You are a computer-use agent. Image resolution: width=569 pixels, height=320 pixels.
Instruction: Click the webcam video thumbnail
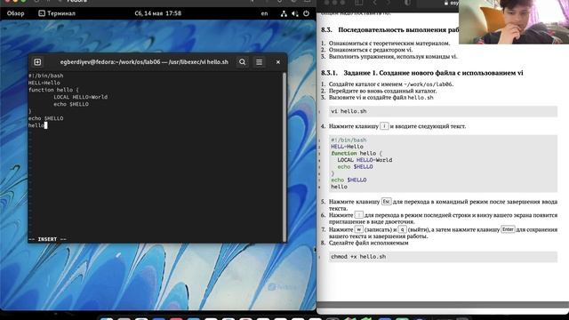(514, 21)
